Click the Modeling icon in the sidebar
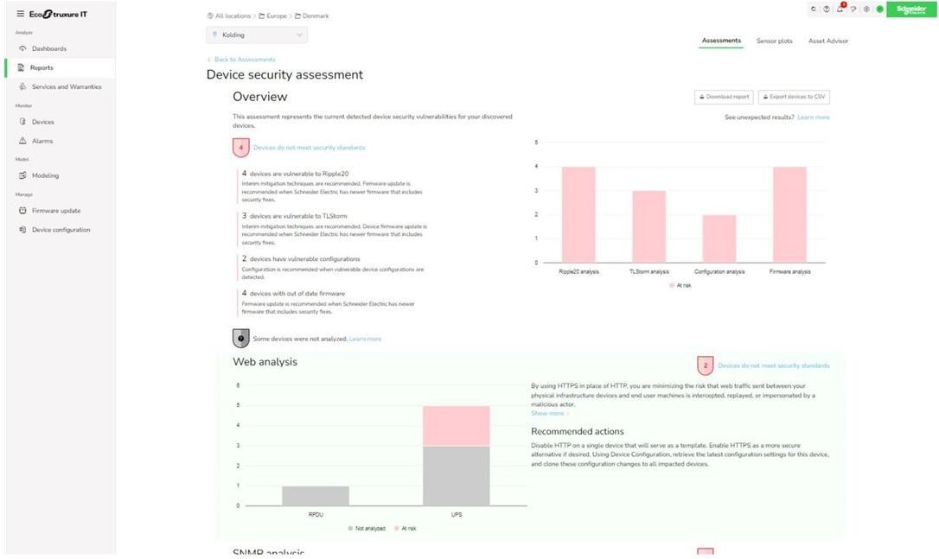The width and height of the screenshot is (939, 559). coord(22,175)
